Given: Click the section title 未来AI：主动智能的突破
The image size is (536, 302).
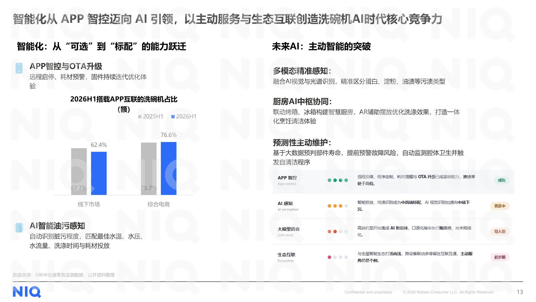Looking at the screenshot, I should pyautogui.click(x=321, y=46).
